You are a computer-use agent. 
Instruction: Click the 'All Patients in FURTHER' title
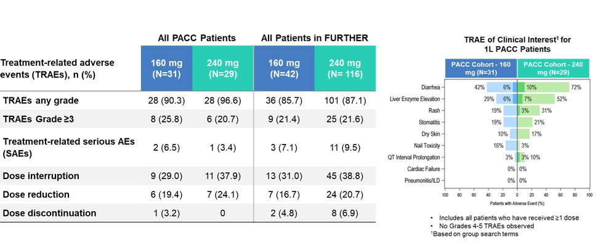(315, 38)
